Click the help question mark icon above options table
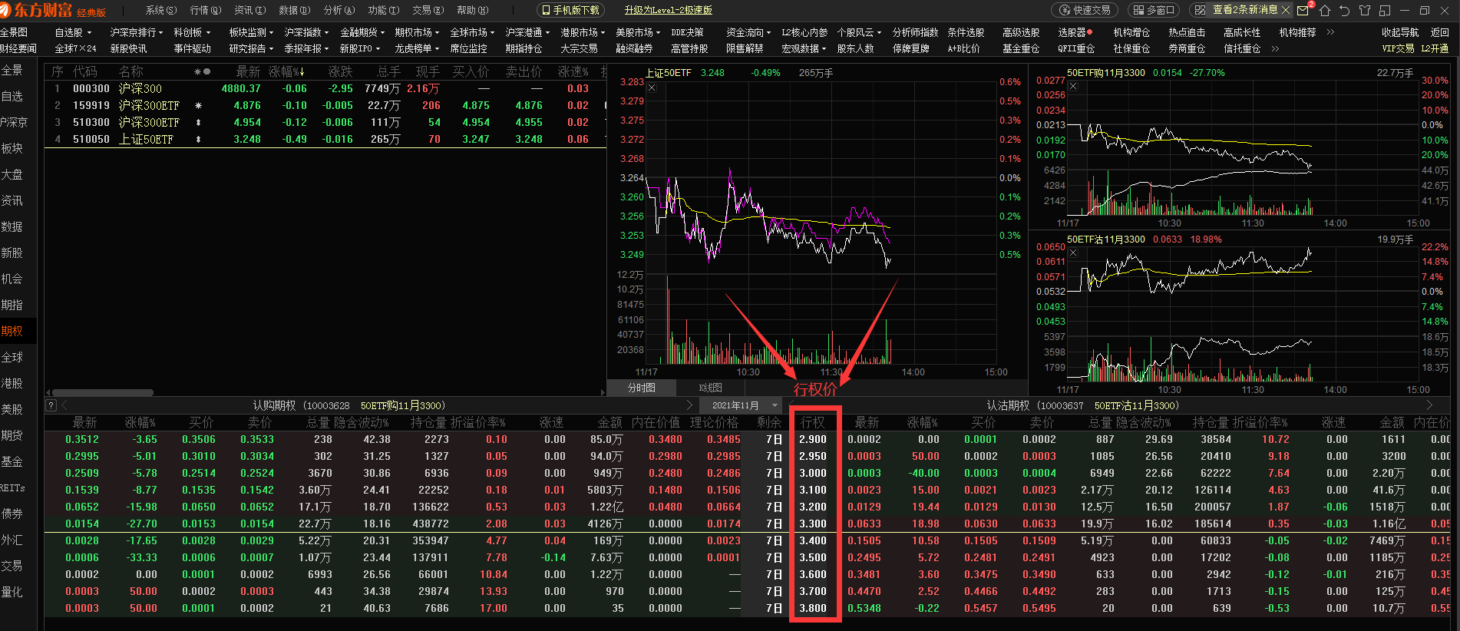 tap(51, 405)
